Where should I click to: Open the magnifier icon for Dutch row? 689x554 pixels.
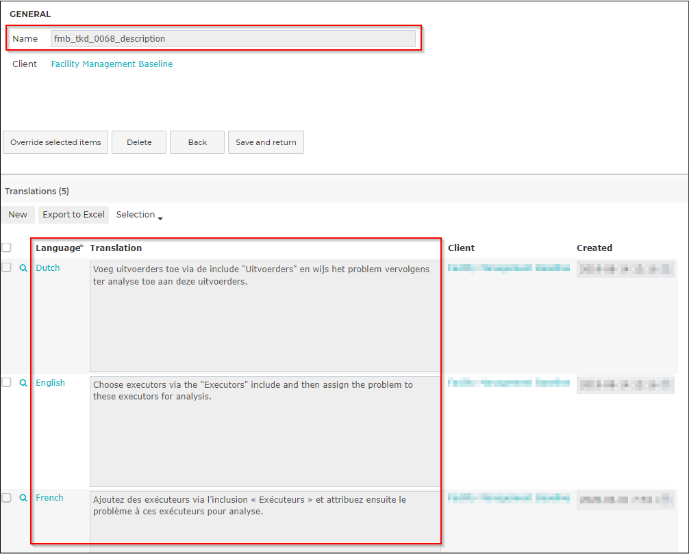click(23, 268)
